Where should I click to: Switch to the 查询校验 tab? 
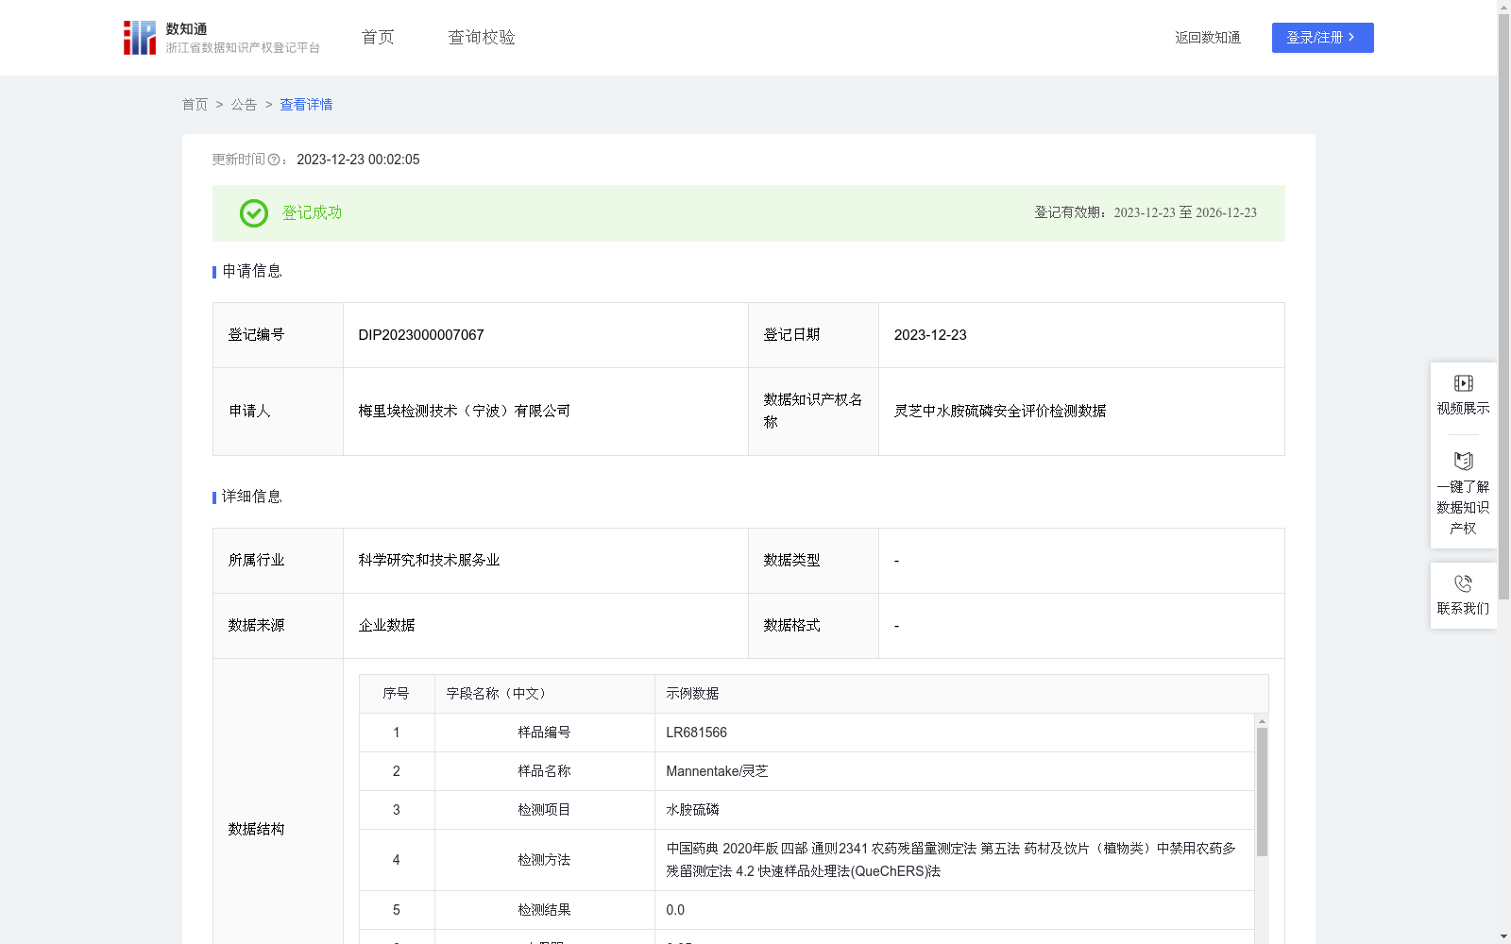click(482, 37)
